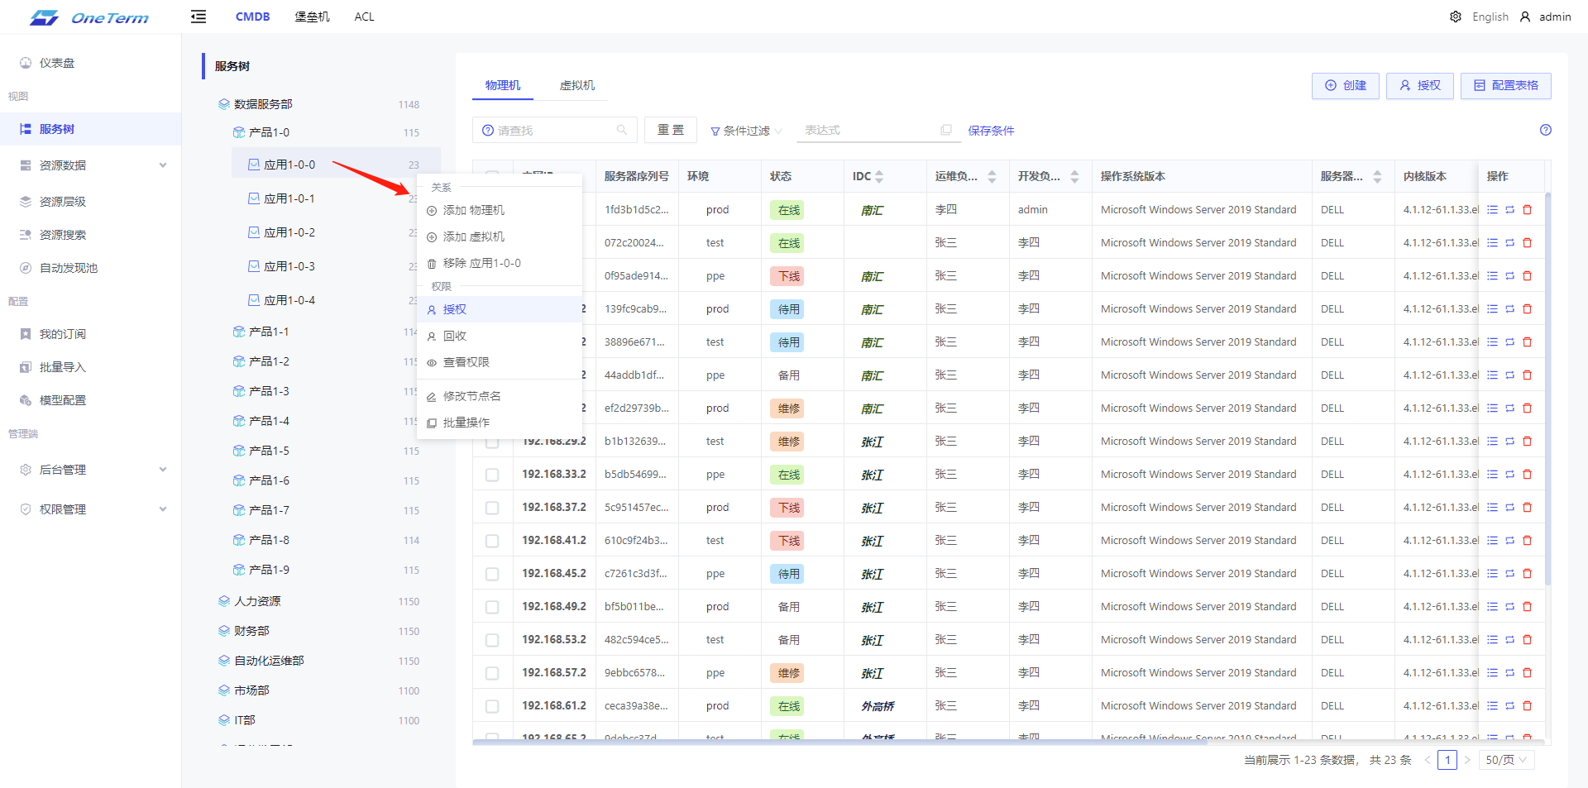Check the row 192.168.45.2

[492, 574]
